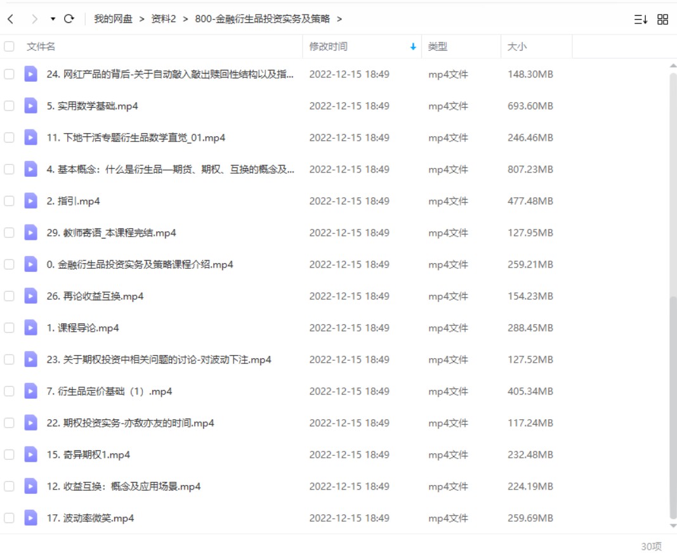
Task: Click video icon of 5. 实用数学基础.mp4
Action: point(30,106)
